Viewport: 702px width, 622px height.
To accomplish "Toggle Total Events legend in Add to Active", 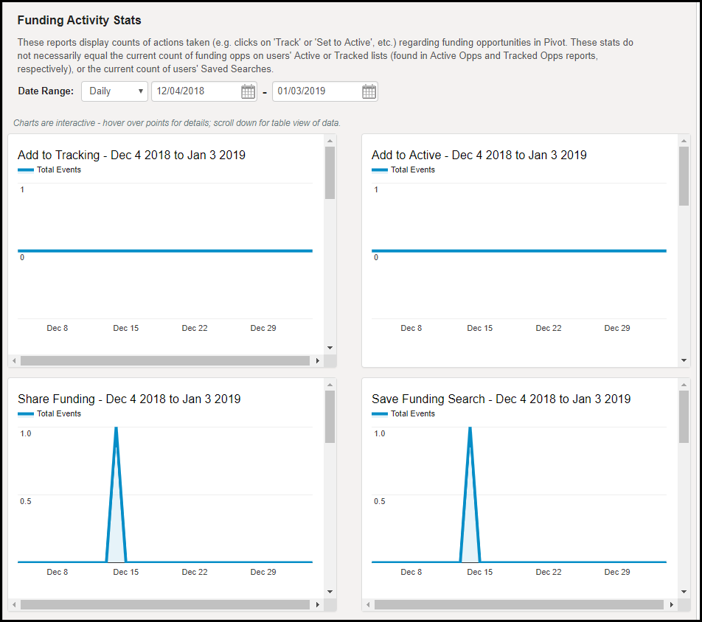I will pyautogui.click(x=404, y=170).
